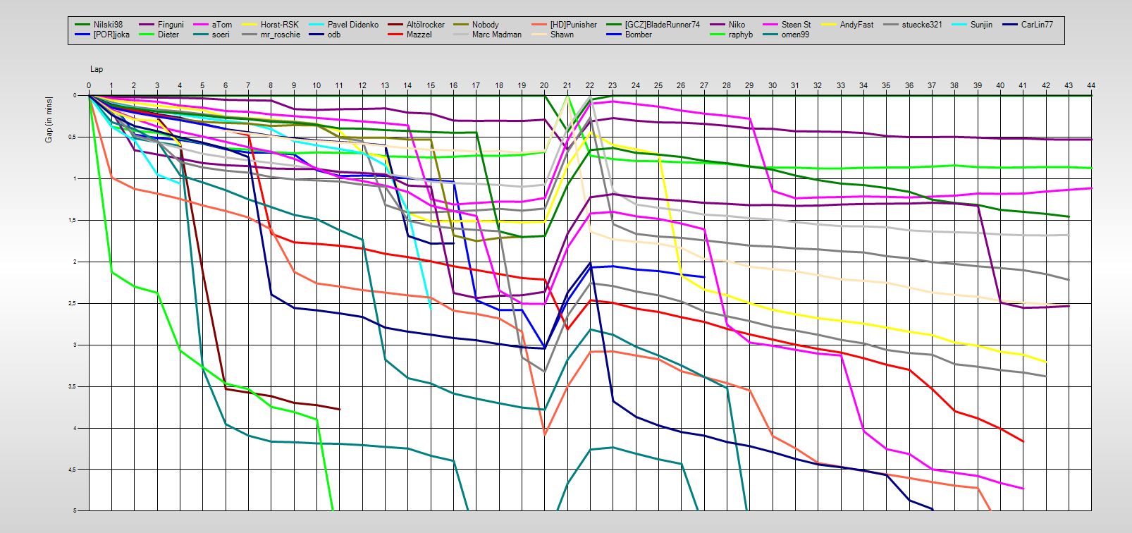Click lap 44 on the lap axis
This screenshot has height=533, width=1132.
(x=1091, y=86)
